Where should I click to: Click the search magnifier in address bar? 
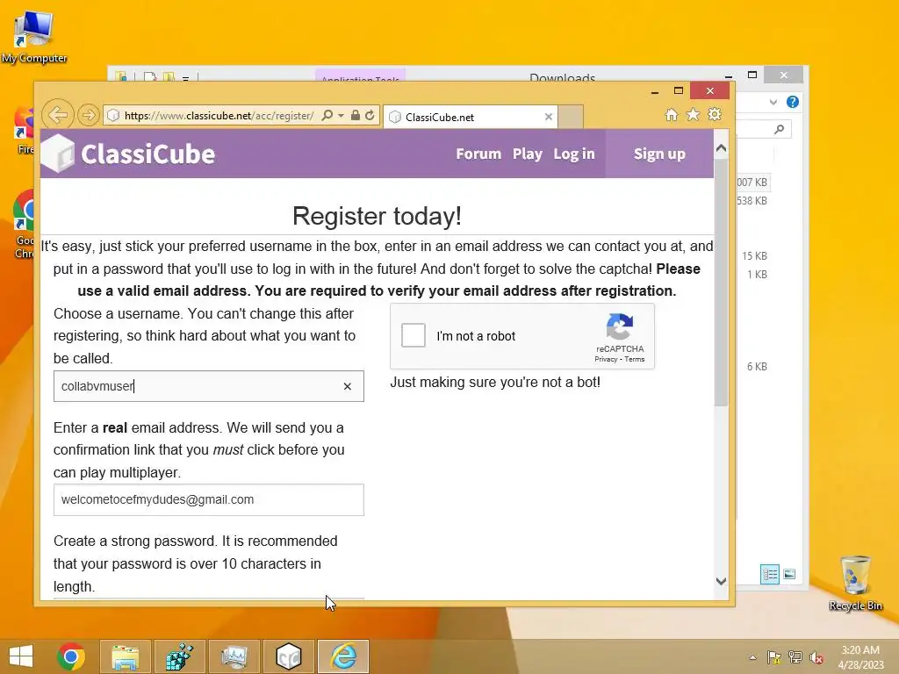click(327, 115)
